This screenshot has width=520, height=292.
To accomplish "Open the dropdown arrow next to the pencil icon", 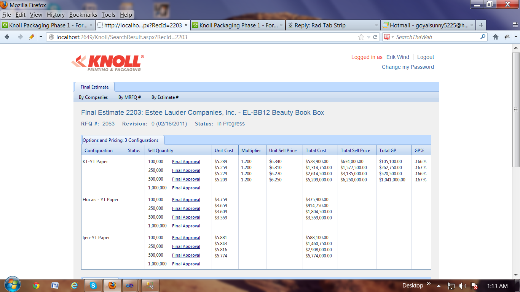I will (x=40, y=37).
